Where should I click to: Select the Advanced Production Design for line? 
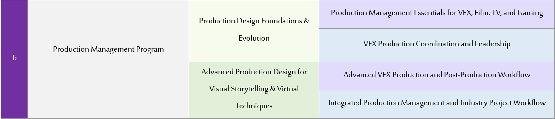coord(254,72)
